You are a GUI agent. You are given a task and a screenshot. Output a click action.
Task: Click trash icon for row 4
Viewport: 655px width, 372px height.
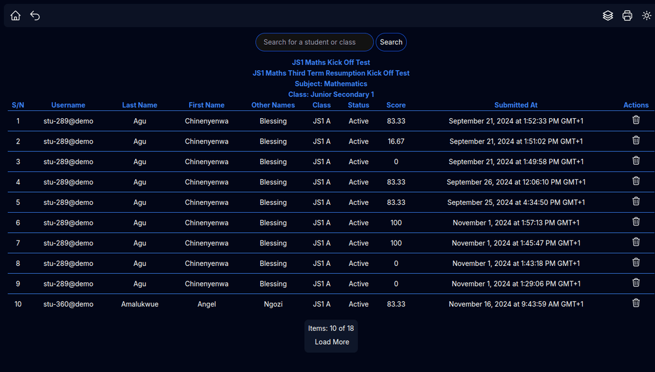[x=636, y=181]
